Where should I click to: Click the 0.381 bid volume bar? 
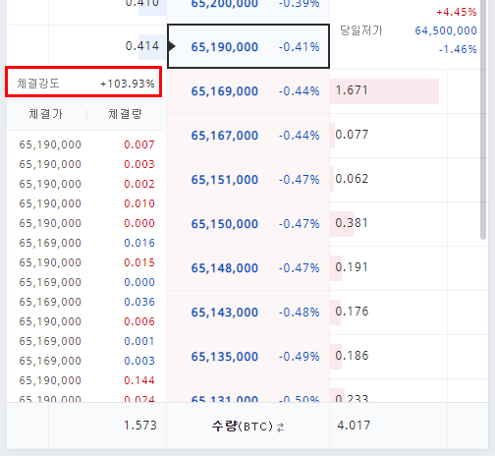[343, 224]
